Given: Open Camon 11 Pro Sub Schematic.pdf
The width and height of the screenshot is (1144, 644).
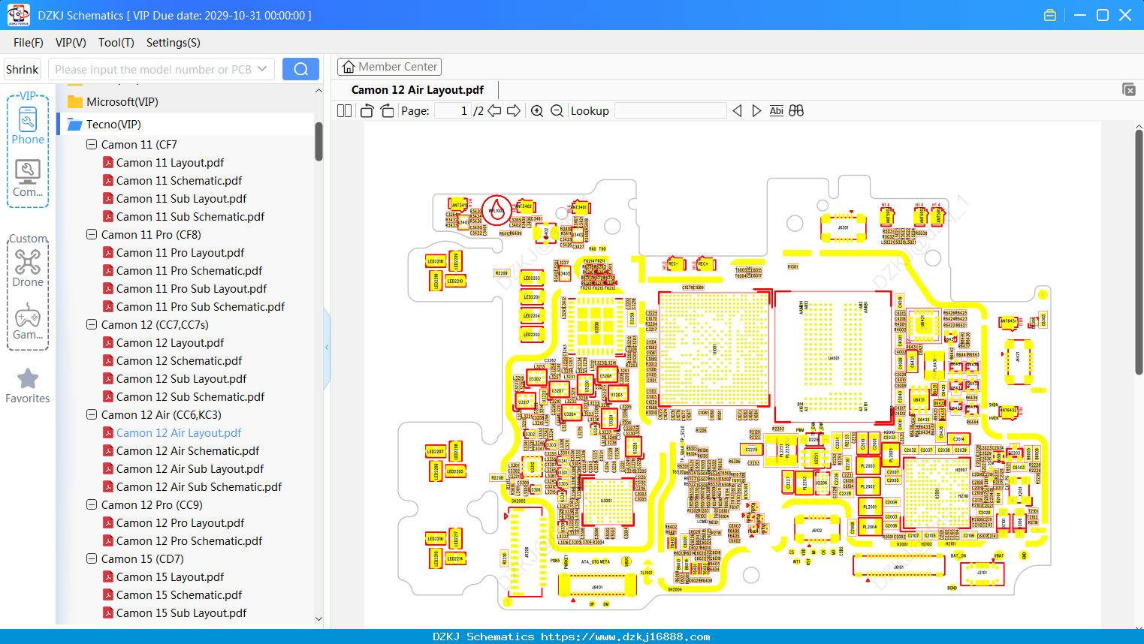Looking at the screenshot, I should tap(201, 306).
